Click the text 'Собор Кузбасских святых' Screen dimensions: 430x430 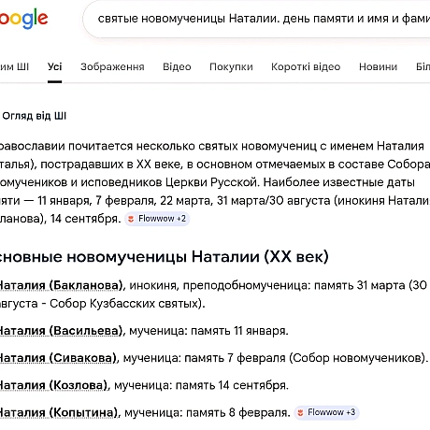click(124, 304)
